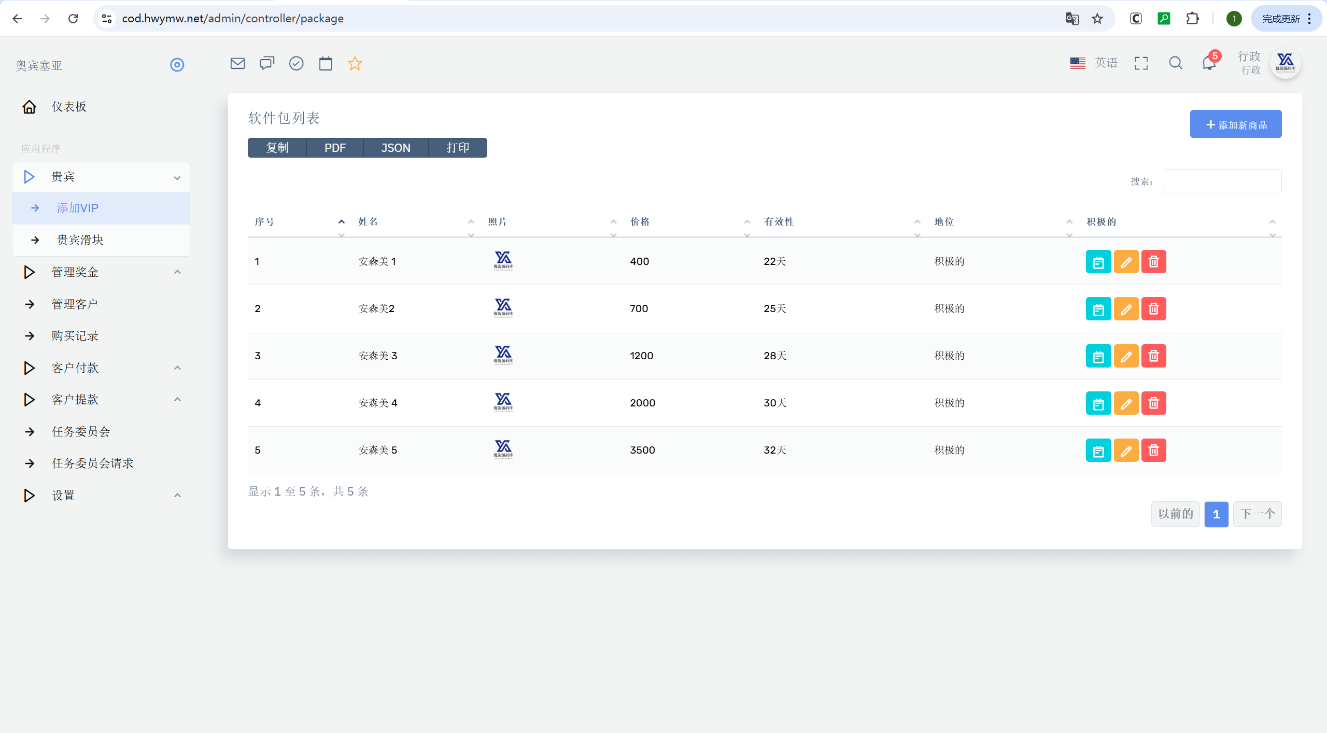Click the teal details icon for 安森美 4
The height and width of the screenshot is (733, 1327).
click(x=1098, y=403)
